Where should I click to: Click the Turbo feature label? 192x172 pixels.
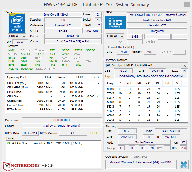pyautogui.click(x=78, y=65)
